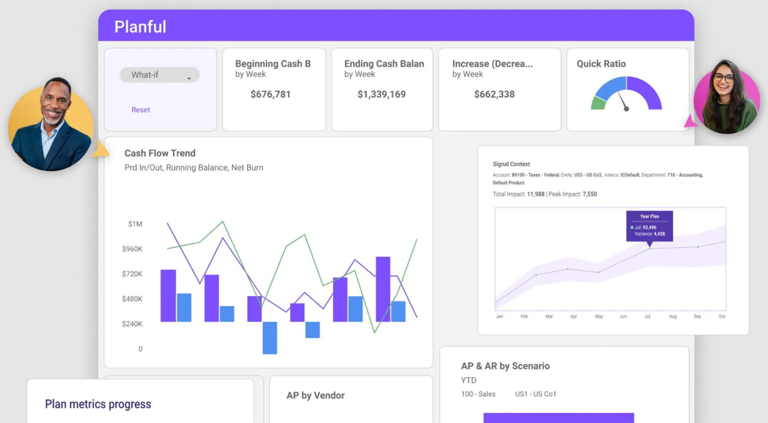Viewport: 768px width, 423px height.
Task: Click the man's profile photo
Action: tap(51, 125)
